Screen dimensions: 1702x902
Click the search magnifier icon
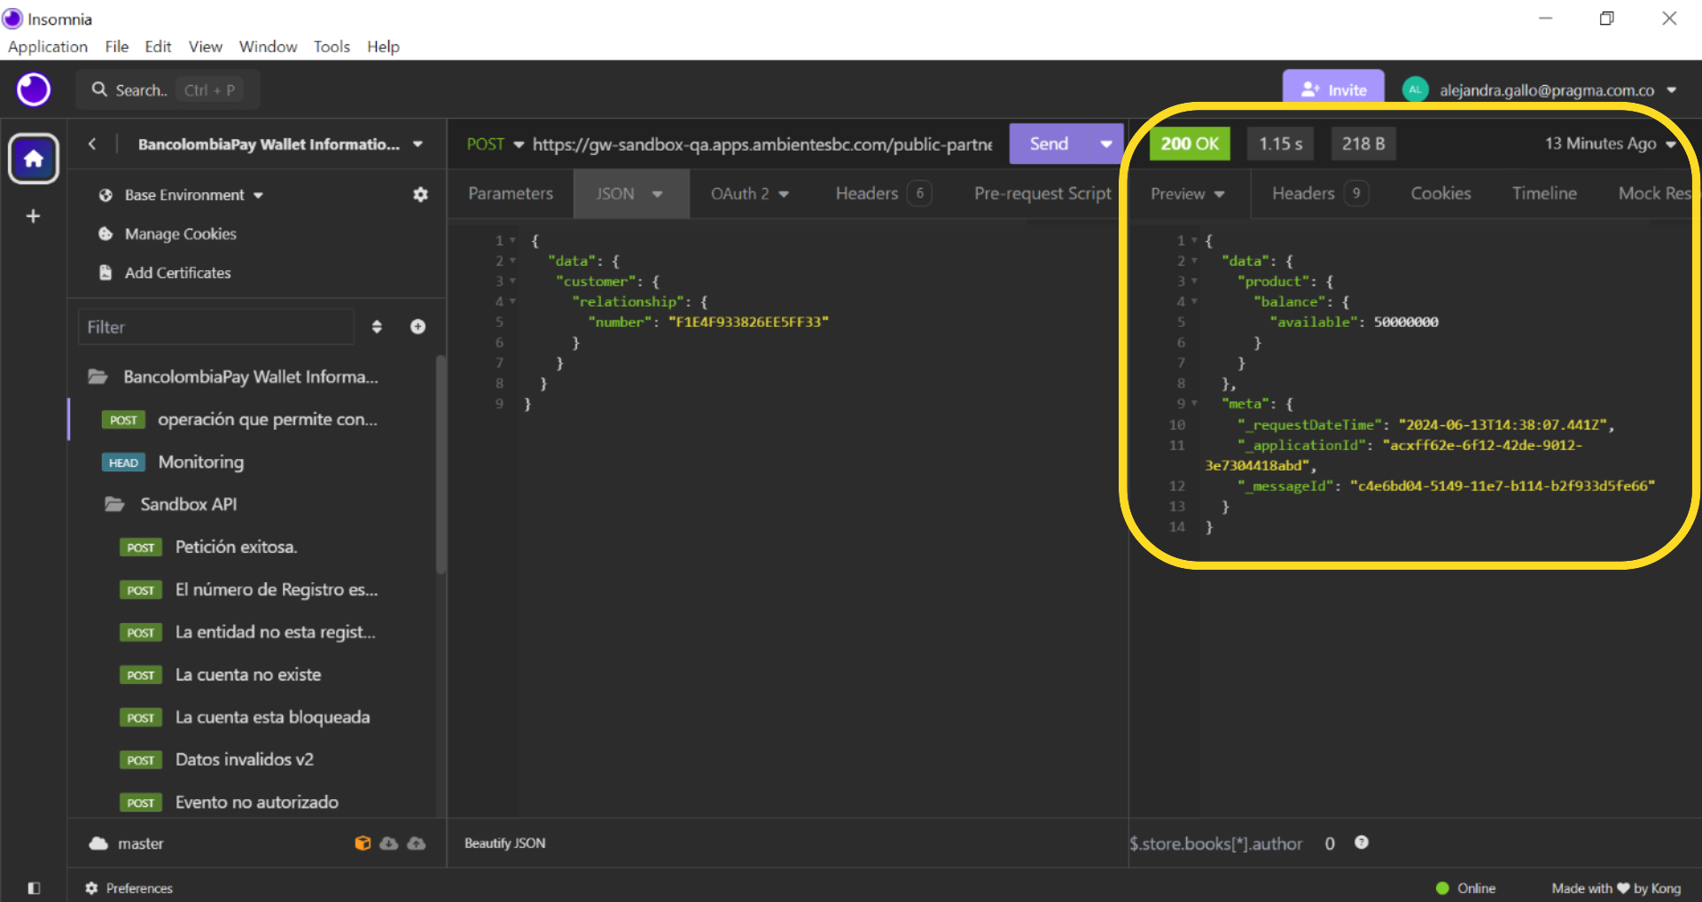coord(99,89)
